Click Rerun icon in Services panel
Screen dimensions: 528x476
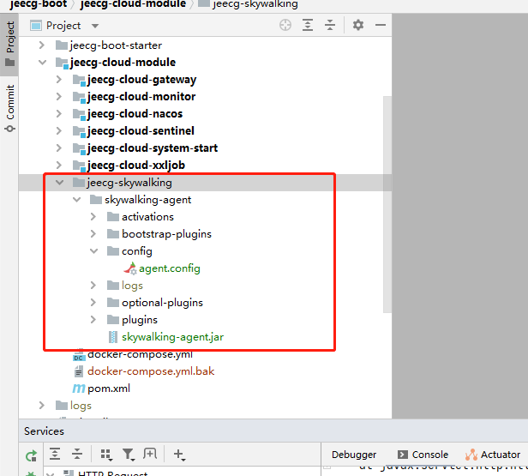point(31,455)
